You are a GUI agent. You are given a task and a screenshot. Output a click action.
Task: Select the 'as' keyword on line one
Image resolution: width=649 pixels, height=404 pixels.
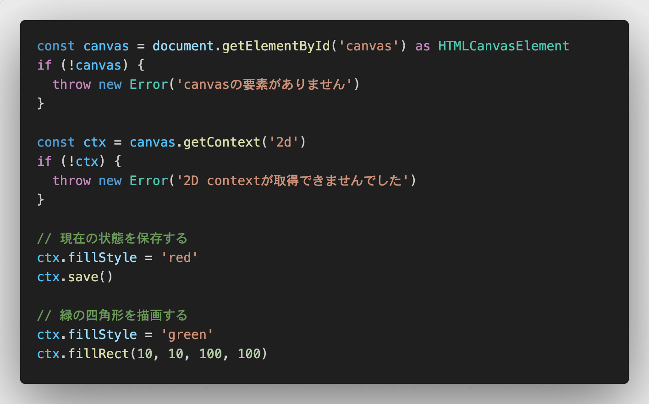[423, 46]
